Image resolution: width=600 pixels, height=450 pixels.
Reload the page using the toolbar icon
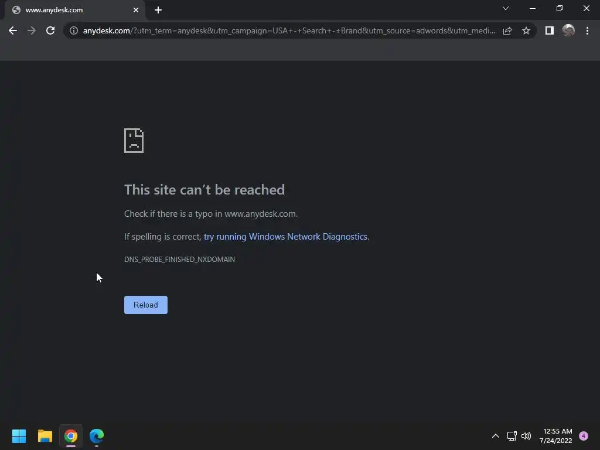coord(50,30)
